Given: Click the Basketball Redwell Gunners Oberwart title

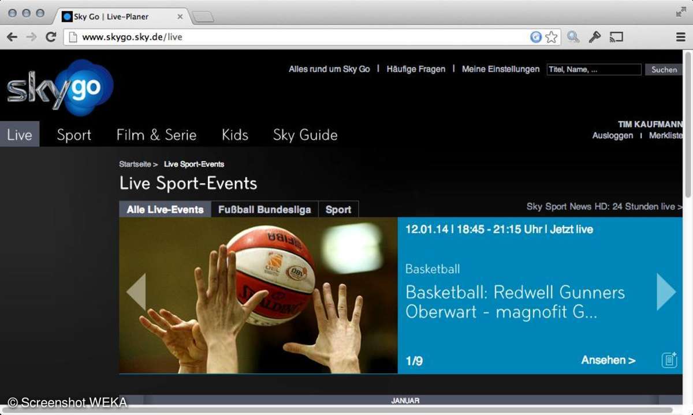Looking at the screenshot, I should [515, 302].
